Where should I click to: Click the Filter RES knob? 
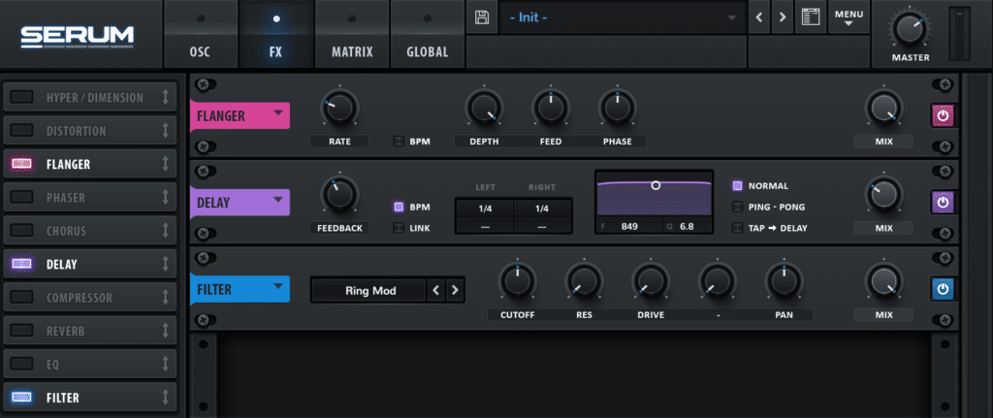(x=584, y=282)
